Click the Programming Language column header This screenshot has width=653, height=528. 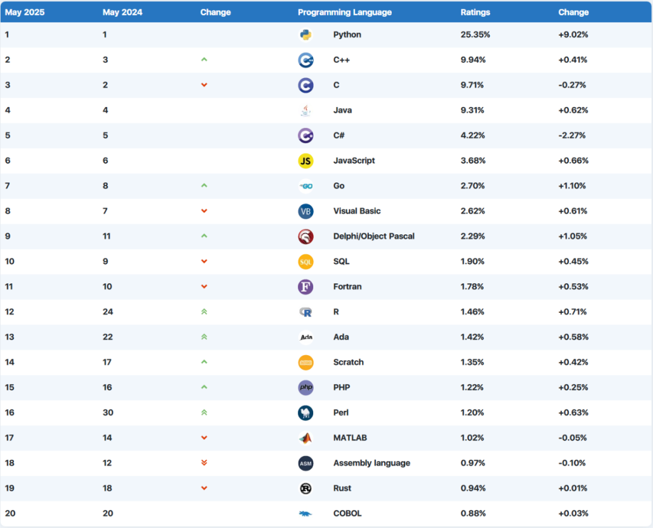click(x=345, y=12)
